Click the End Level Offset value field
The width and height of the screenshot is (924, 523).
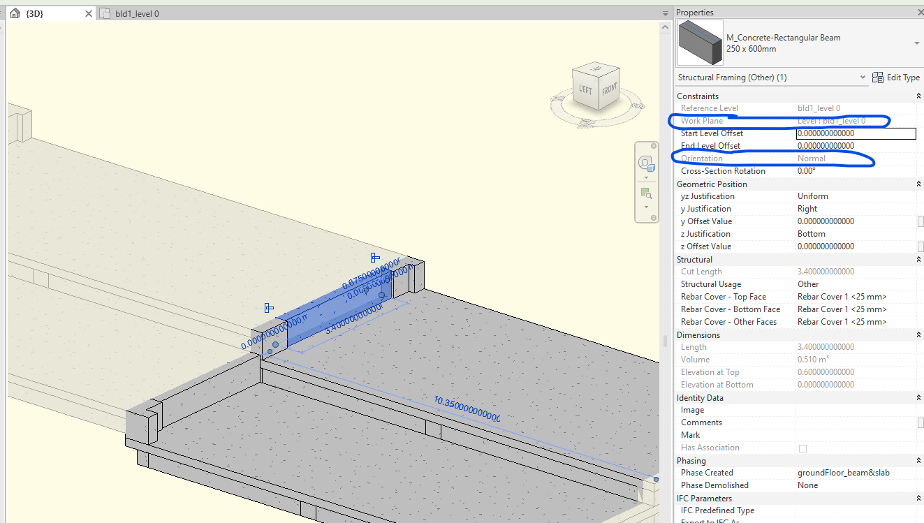[856, 146]
